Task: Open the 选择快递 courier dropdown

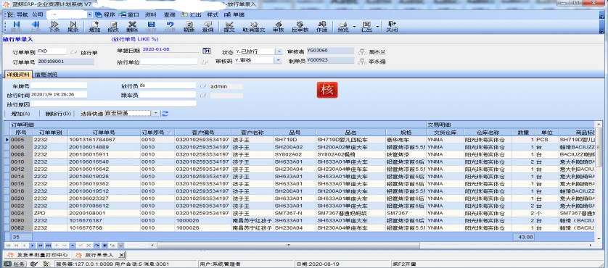Action: [x=155, y=114]
